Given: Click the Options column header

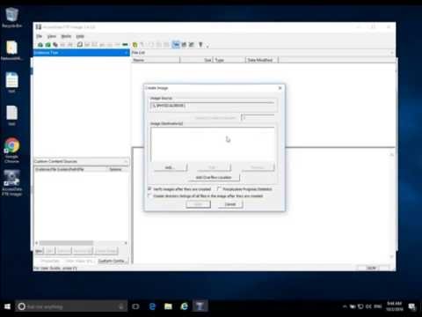Looking at the screenshot, I should (x=118, y=169).
